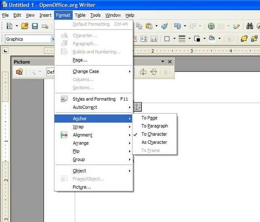Click the New document icon

point(9,26)
